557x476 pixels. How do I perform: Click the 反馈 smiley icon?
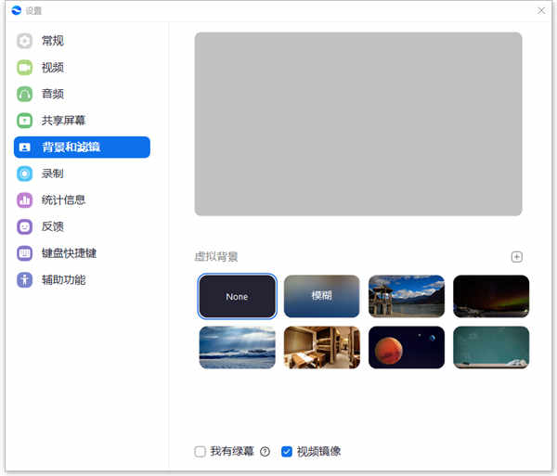tap(24, 226)
